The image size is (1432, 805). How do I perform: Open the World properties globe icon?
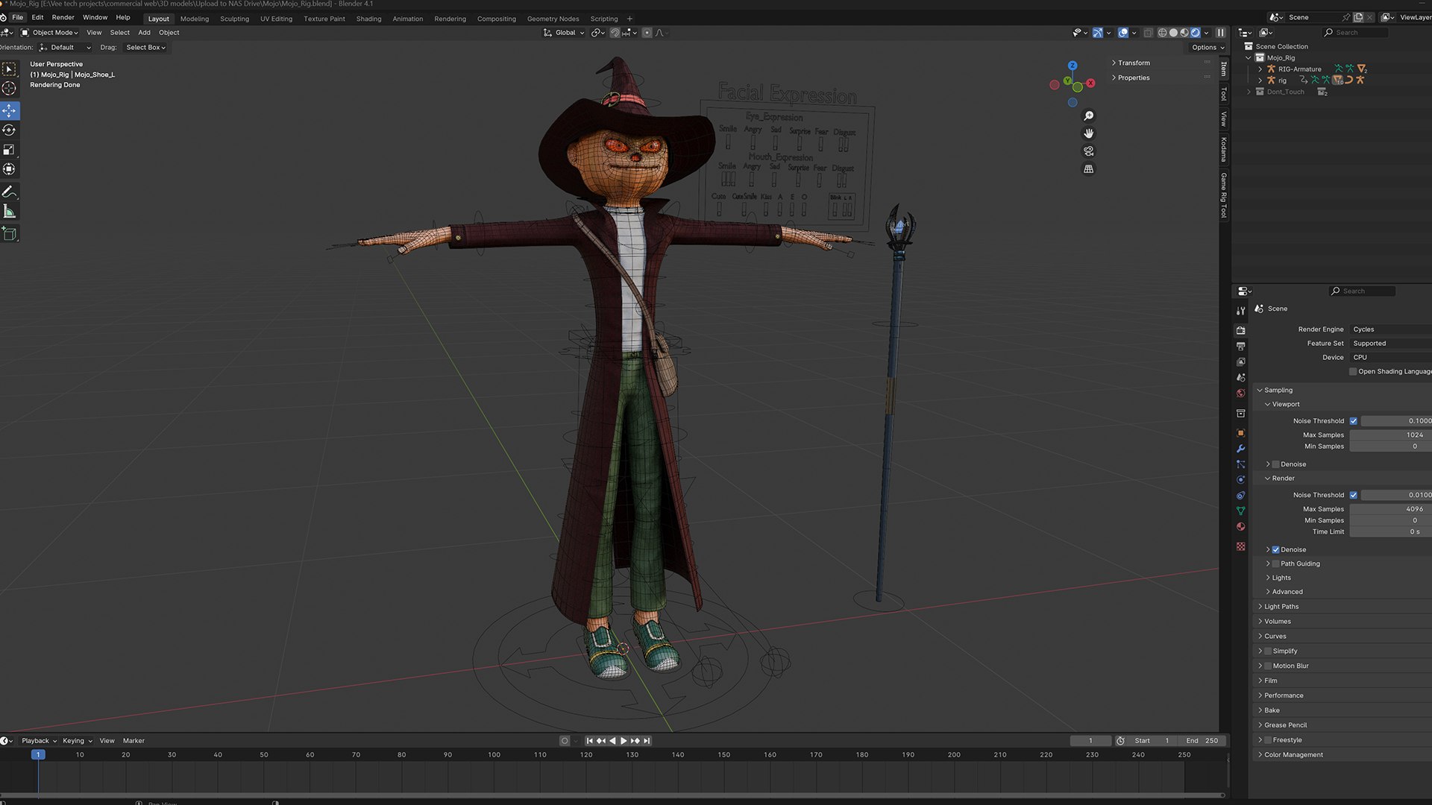(x=1240, y=394)
